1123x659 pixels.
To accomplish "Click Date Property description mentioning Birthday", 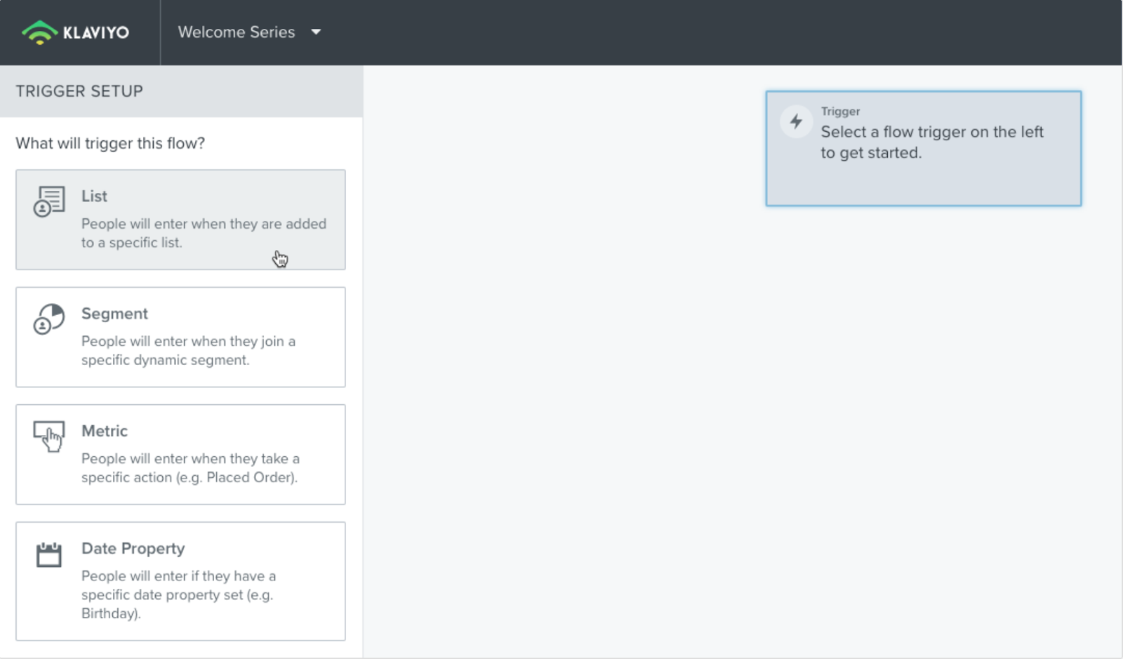I will tap(178, 594).
